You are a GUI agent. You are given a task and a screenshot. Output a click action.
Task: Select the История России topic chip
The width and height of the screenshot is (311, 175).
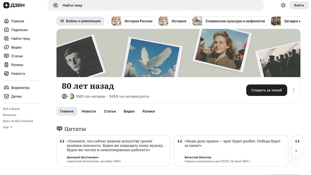click(134, 21)
